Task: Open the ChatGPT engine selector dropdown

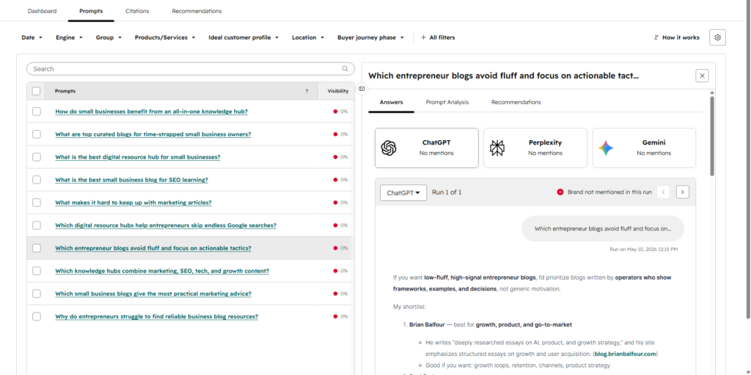Action: point(403,192)
